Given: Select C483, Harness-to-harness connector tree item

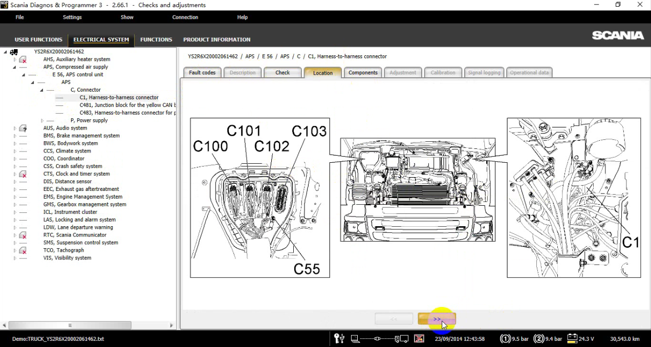Looking at the screenshot, I should click(x=127, y=113).
